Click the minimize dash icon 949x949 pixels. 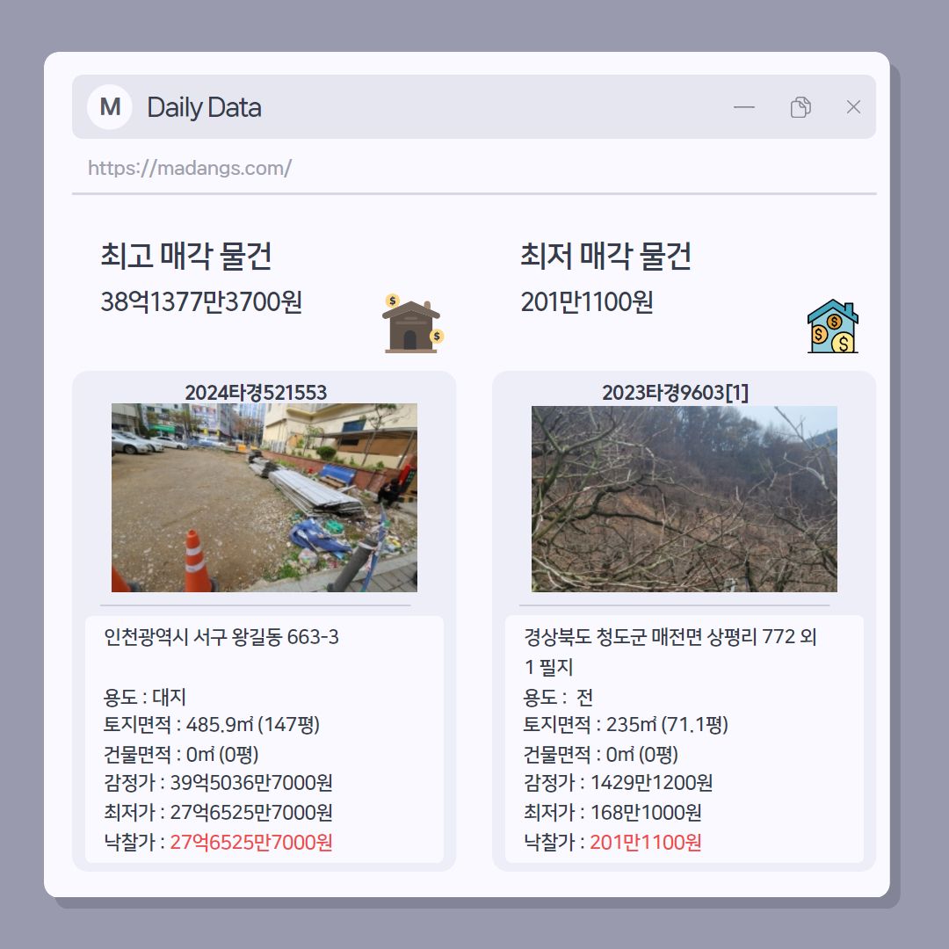(744, 107)
